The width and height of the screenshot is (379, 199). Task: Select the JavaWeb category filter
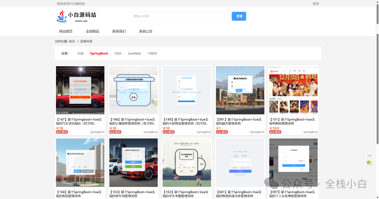coord(134,53)
